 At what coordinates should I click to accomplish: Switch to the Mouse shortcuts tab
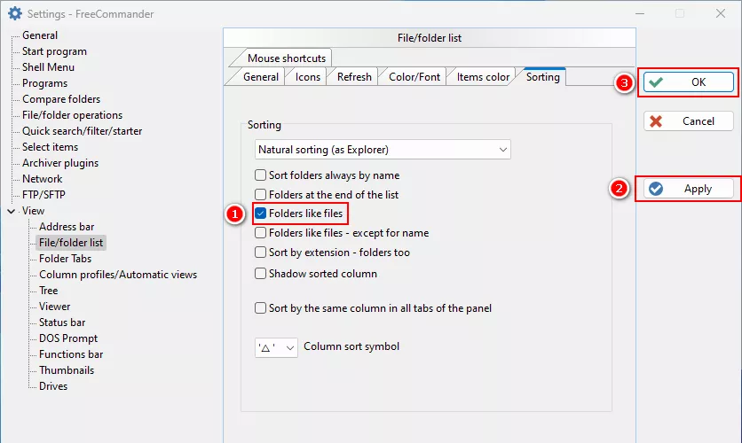(x=287, y=58)
